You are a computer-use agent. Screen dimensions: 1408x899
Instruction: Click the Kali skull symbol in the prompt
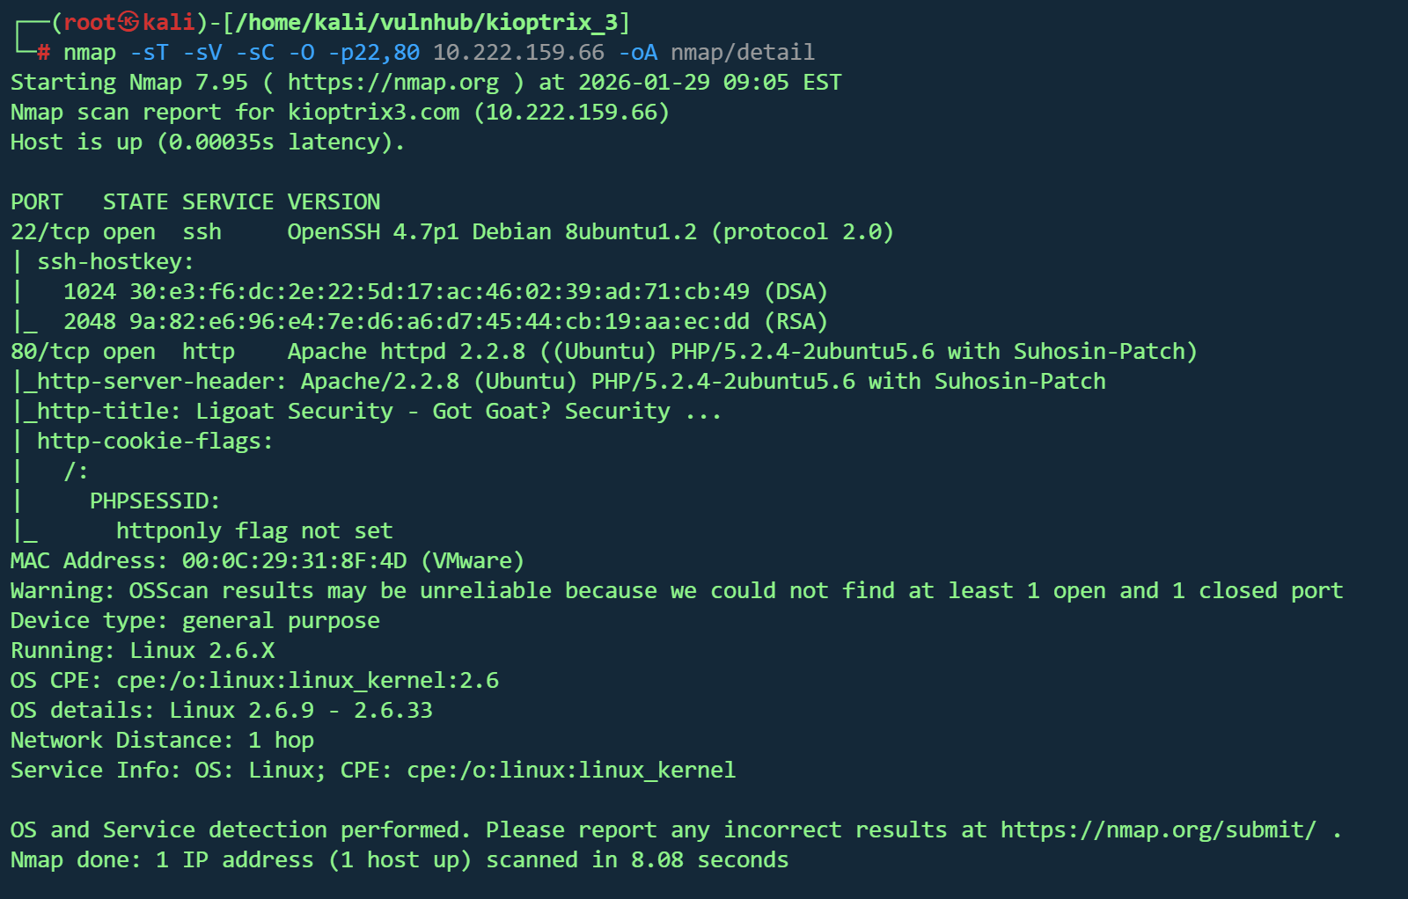[129, 22]
